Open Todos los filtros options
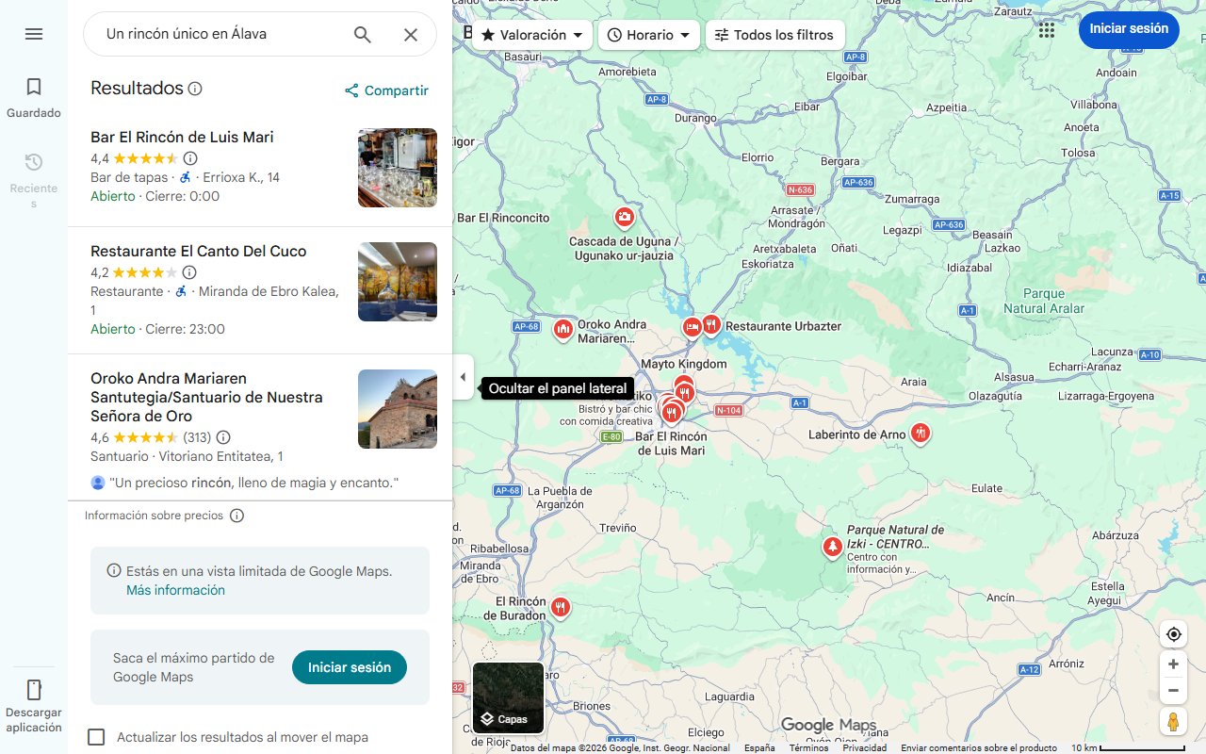Screen dimensions: 1206x754 [776, 34]
